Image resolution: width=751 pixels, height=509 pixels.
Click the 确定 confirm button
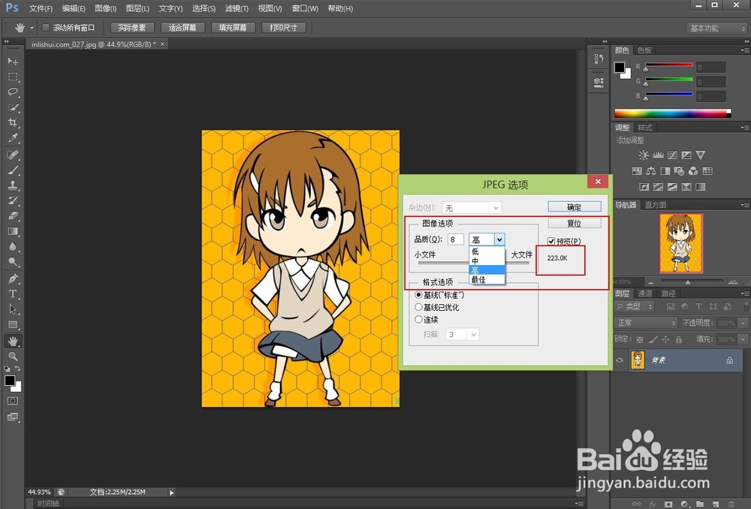pyautogui.click(x=575, y=206)
